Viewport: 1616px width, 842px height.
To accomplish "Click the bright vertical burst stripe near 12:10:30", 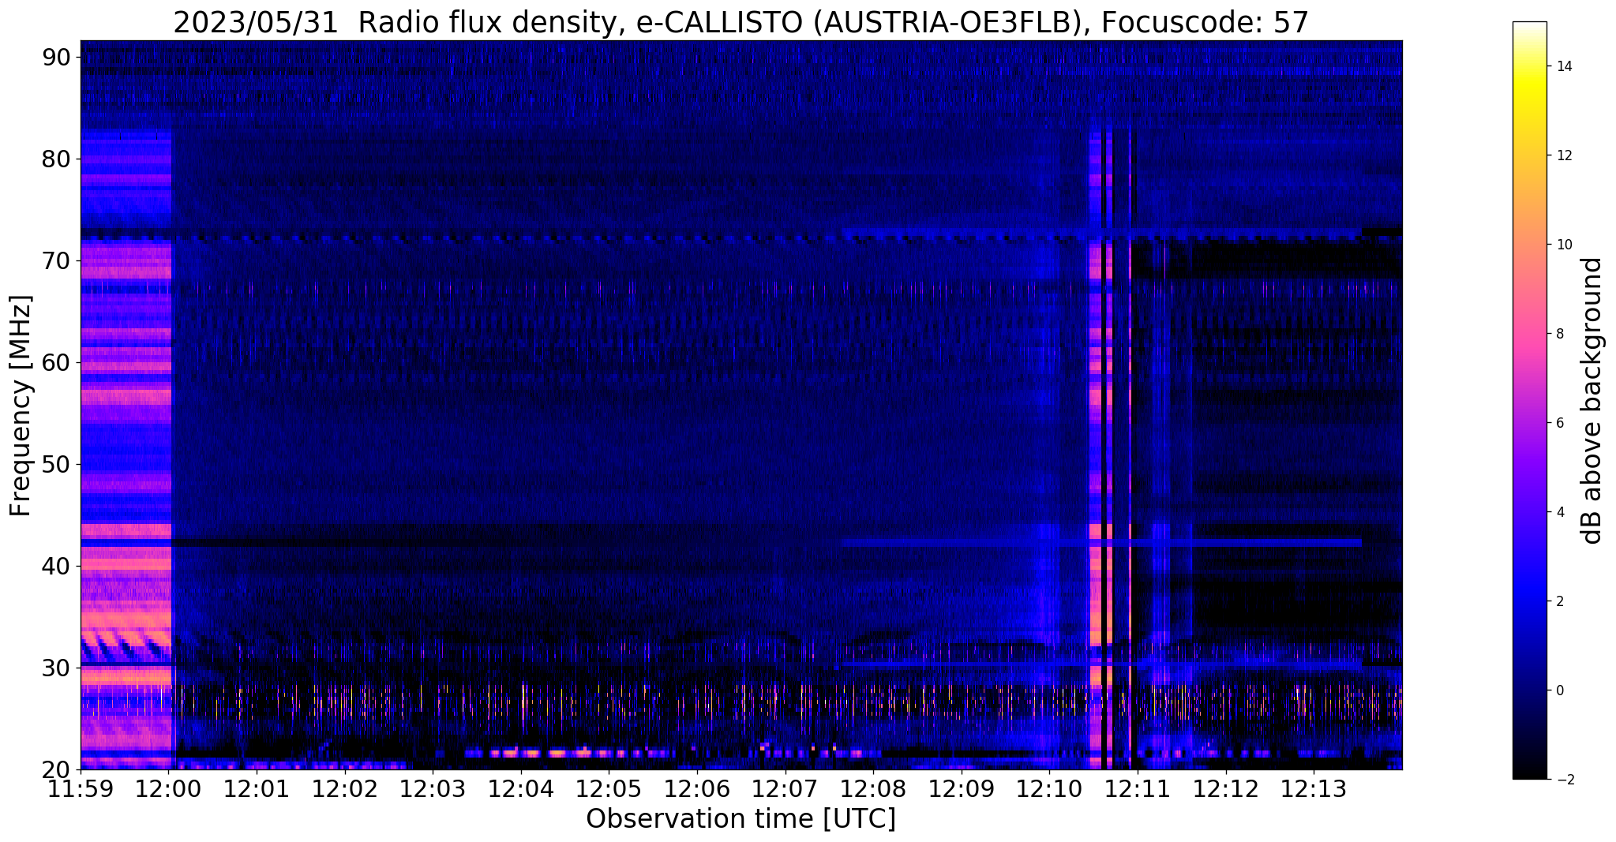I will 1095,450.
